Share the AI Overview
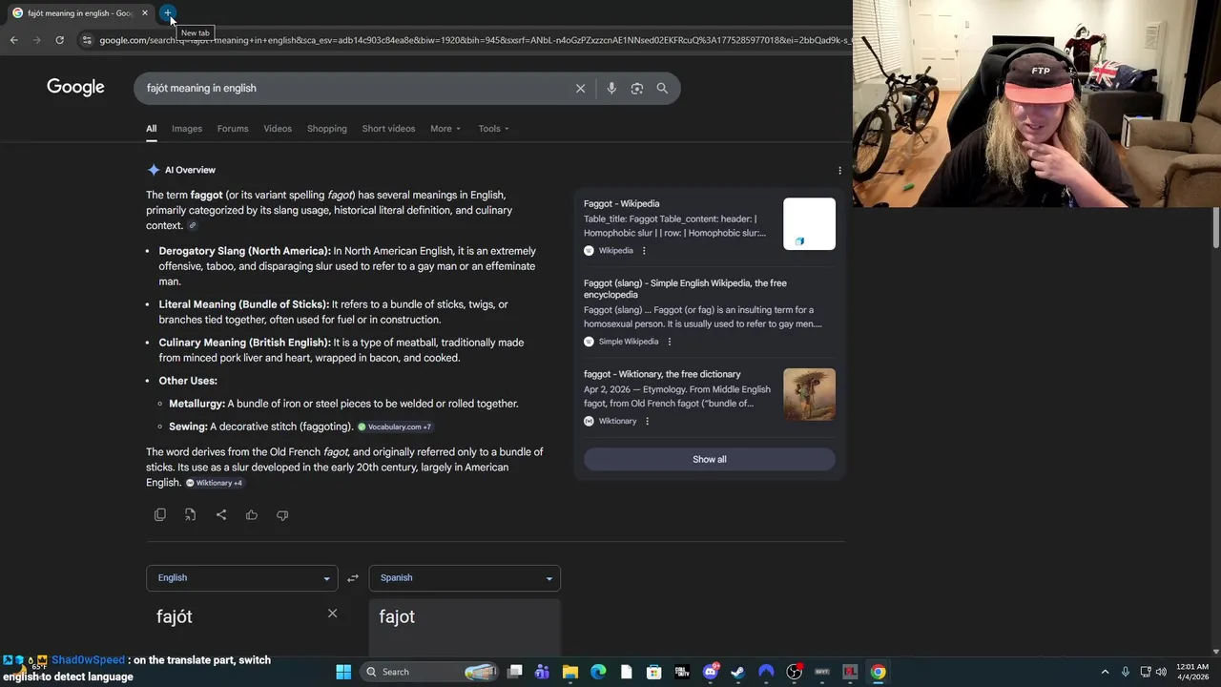This screenshot has height=687, width=1221. (x=221, y=515)
